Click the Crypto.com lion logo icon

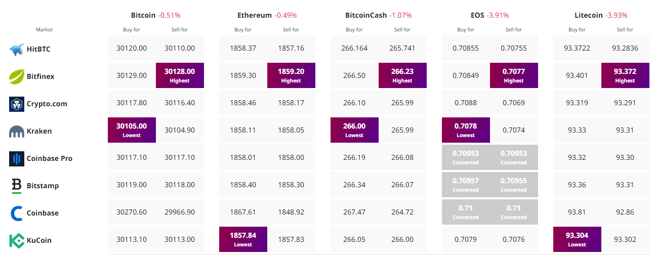click(17, 104)
